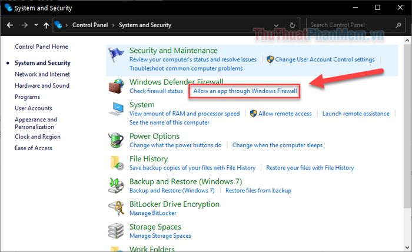The width and height of the screenshot is (412, 252).
Task: Open the Programs category
Action: pyautogui.click(x=27, y=97)
